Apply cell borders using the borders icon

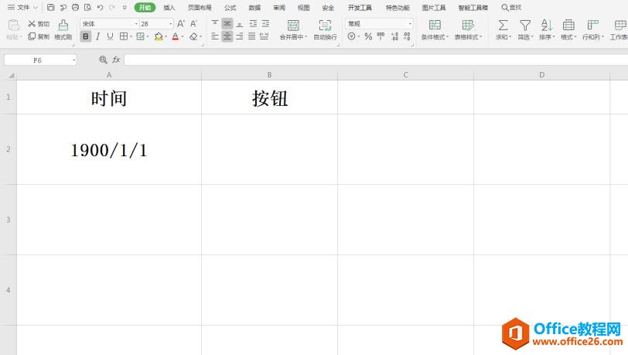click(124, 36)
